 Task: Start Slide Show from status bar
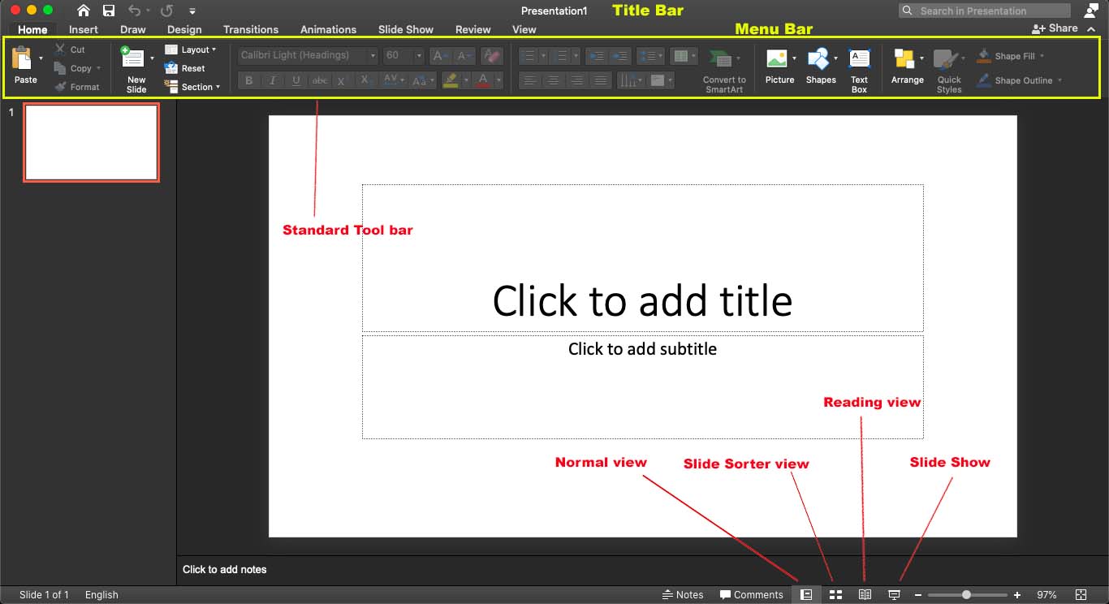tap(894, 594)
